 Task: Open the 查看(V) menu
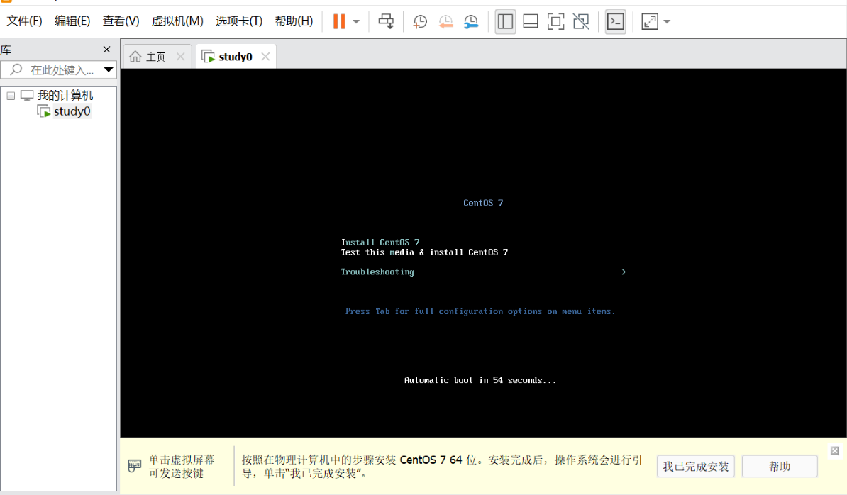click(x=121, y=21)
